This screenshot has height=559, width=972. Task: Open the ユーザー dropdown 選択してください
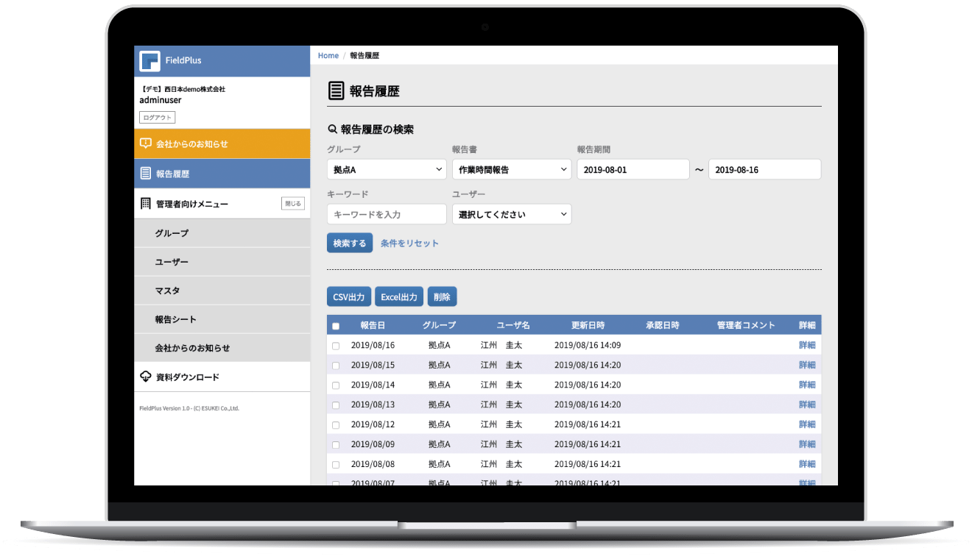pyautogui.click(x=512, y=214)
